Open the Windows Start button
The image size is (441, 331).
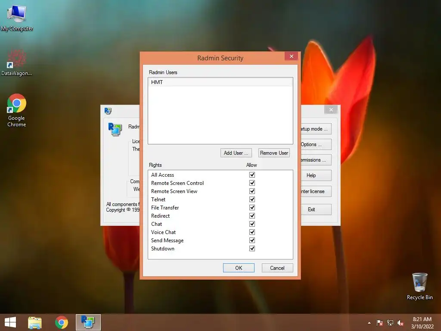click(10, 322)
